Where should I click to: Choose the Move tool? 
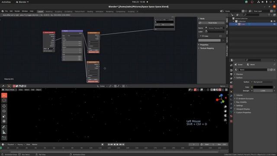pos(4,106)
